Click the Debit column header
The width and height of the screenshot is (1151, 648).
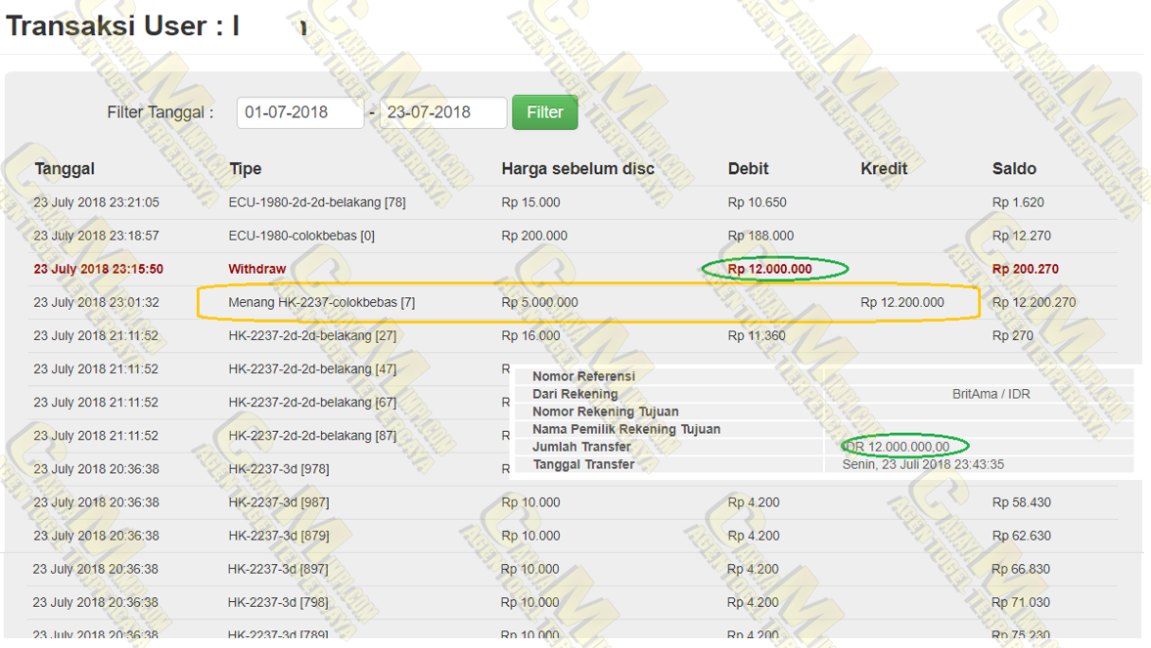click(748, 169)
